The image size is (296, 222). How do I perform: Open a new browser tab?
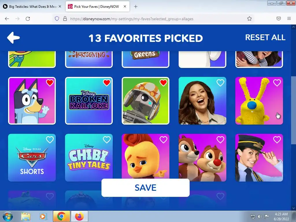click(136, 7)
